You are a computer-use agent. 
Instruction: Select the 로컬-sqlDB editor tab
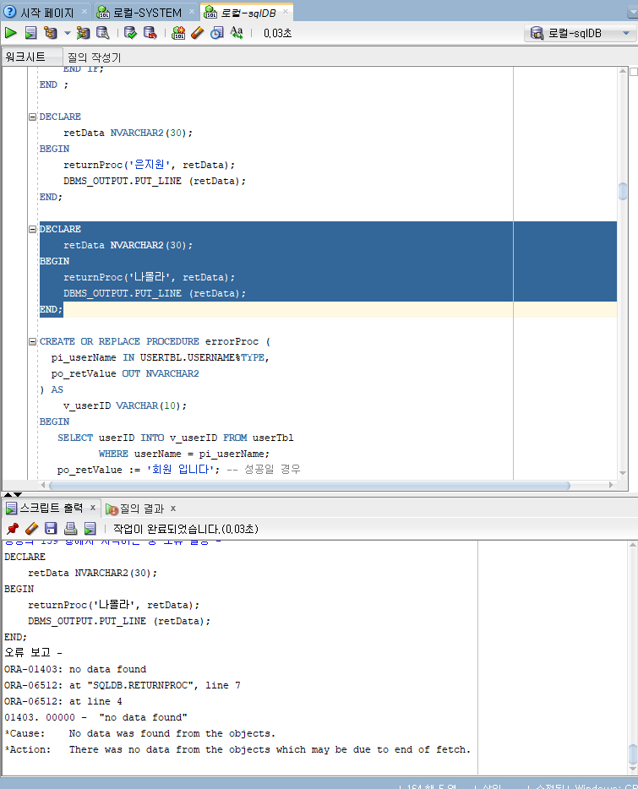(248, 13)
